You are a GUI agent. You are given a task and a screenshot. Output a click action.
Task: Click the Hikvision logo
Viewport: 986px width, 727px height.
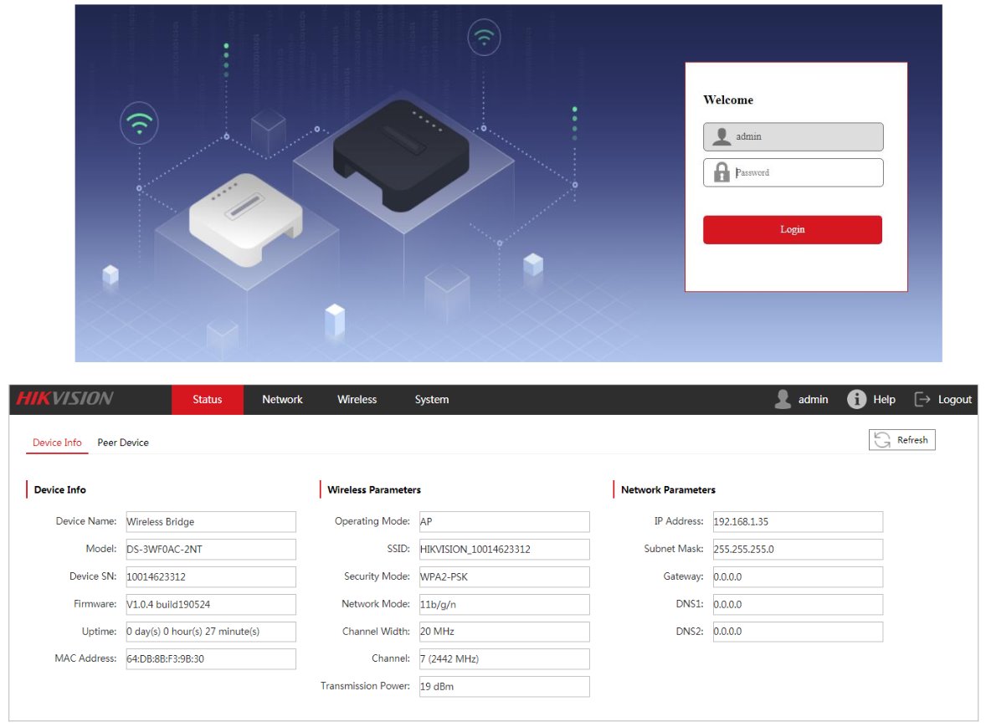(64, 399)
